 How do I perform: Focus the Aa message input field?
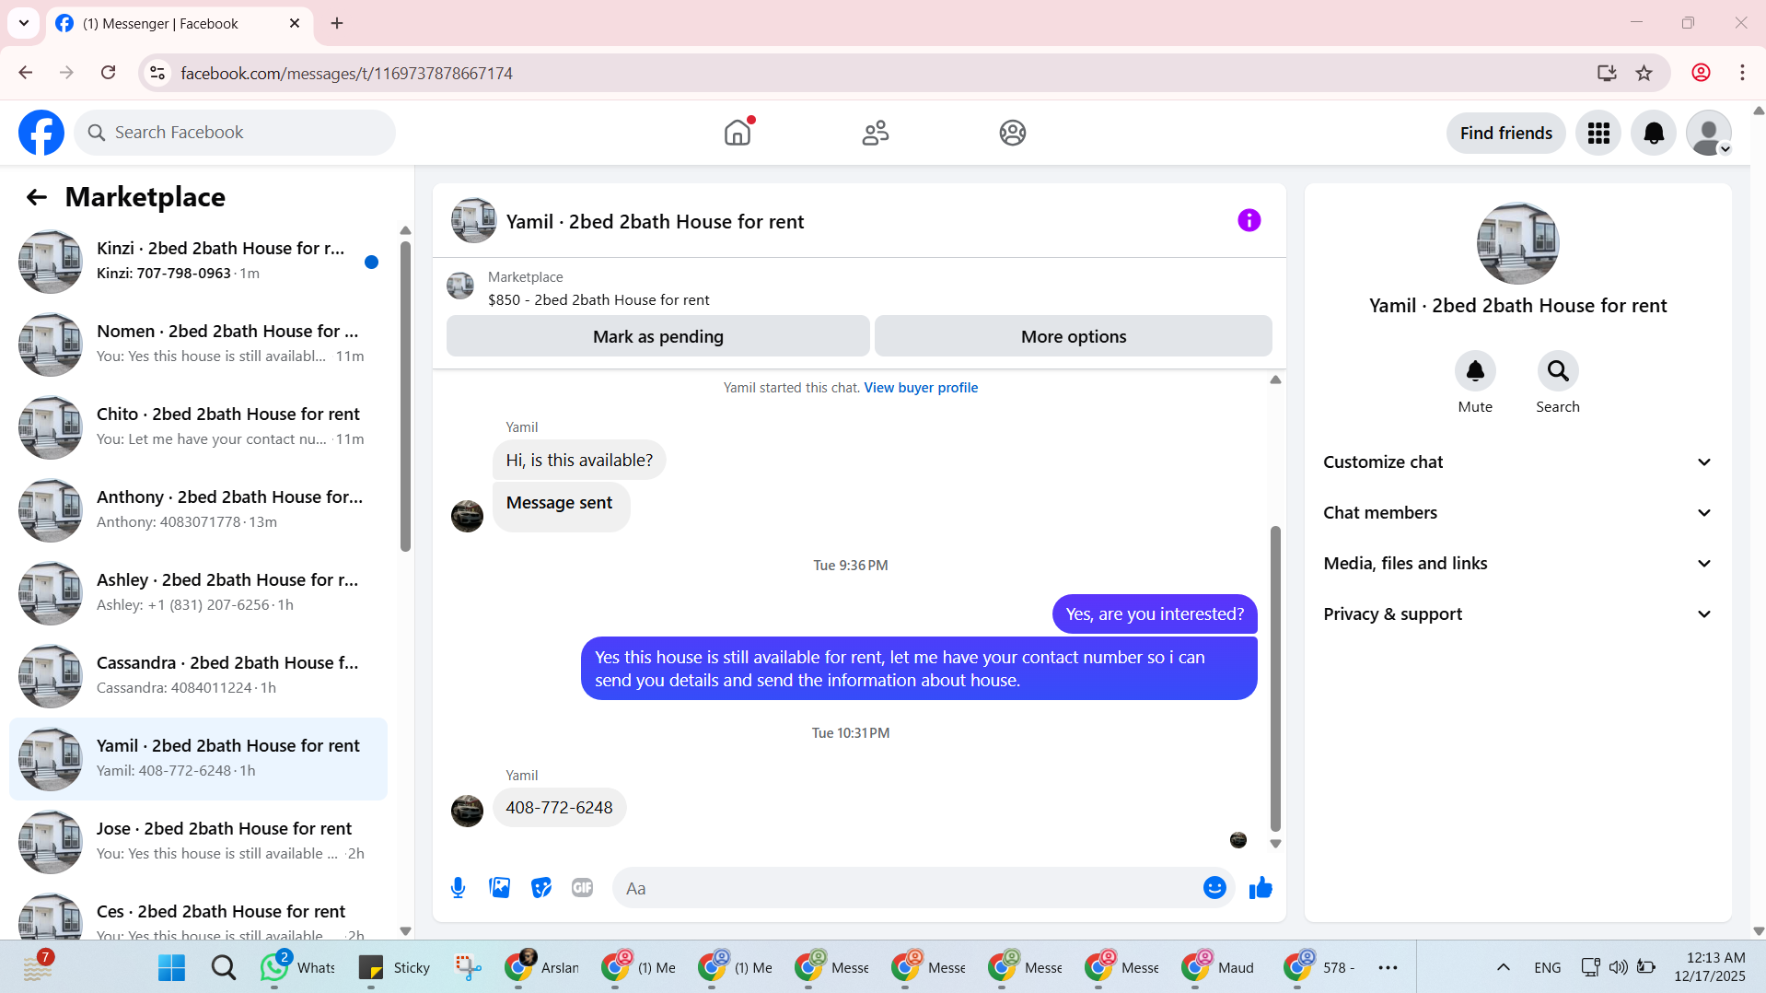pyautogui.click(x=907, y=888)
